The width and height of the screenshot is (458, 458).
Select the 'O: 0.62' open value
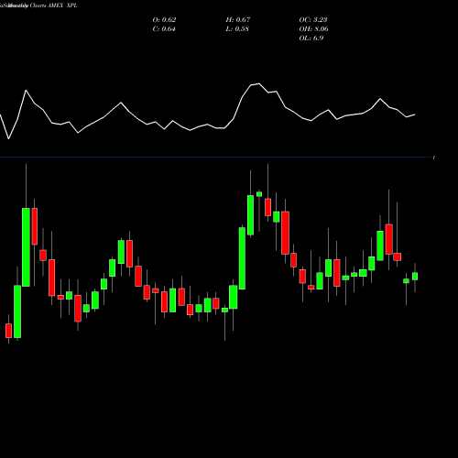[164, 20]
